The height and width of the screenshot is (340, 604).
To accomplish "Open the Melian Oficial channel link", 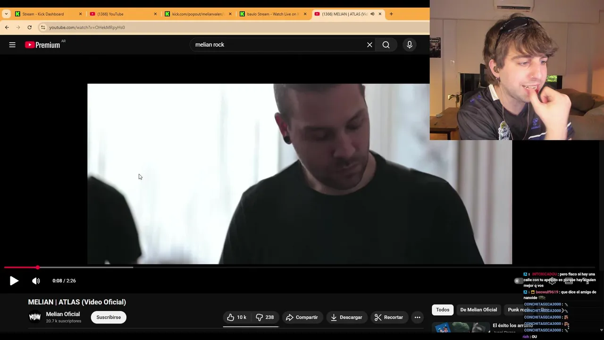I will coord(63,314).
